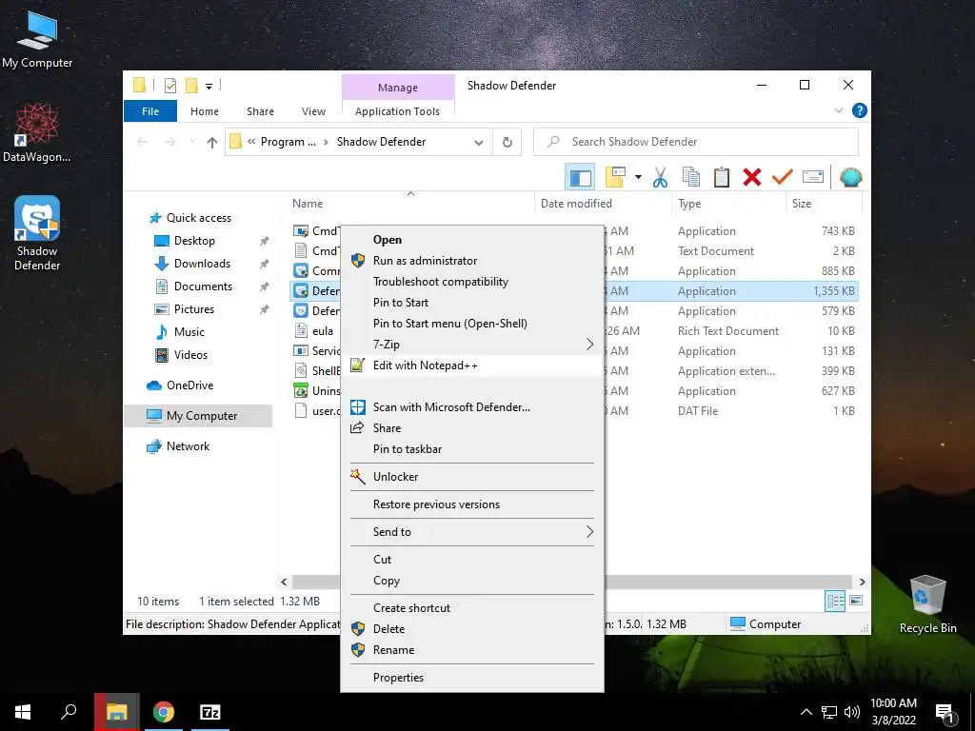
Task: Click the breadcrumb overflow chevron in address bar
Action: point(251,142)
